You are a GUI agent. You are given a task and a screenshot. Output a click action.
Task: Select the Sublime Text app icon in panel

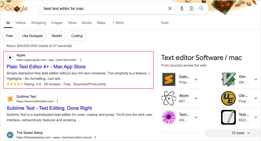point(169,79)
